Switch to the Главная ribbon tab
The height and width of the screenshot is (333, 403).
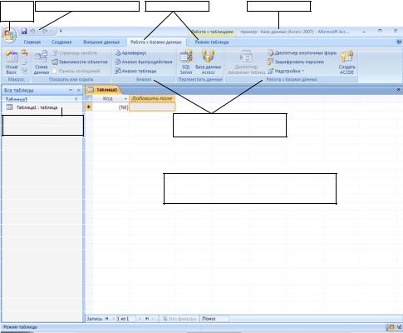(x=32, y=42)
